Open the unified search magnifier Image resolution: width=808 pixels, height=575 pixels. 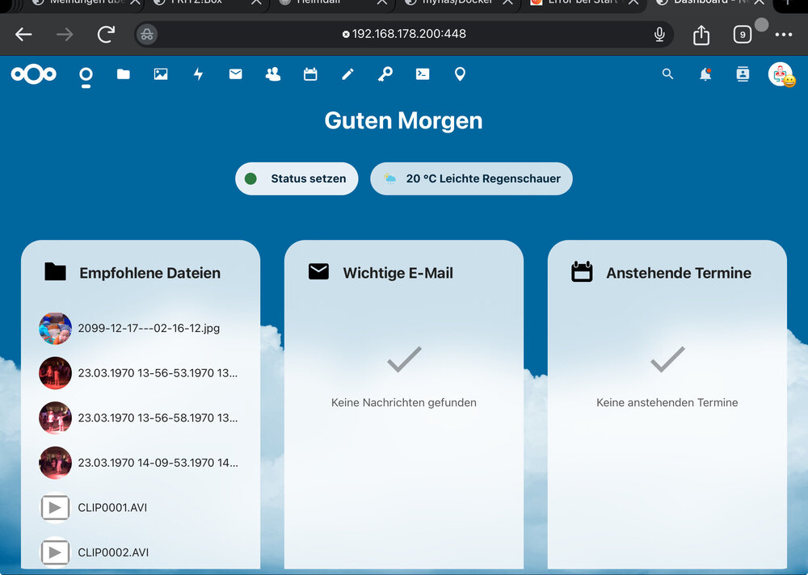(668, 74)
